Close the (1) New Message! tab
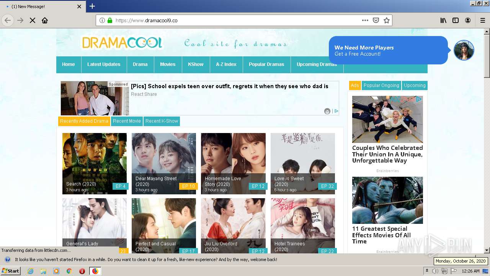Viewport: 490px width, 276px height. click(x=79, y=7)
